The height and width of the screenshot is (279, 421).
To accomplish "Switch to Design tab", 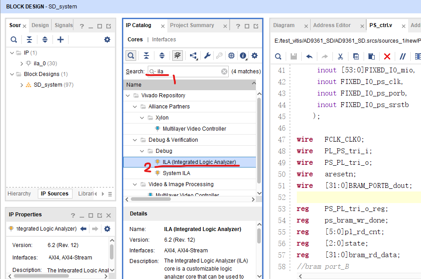I will (40, 25).
